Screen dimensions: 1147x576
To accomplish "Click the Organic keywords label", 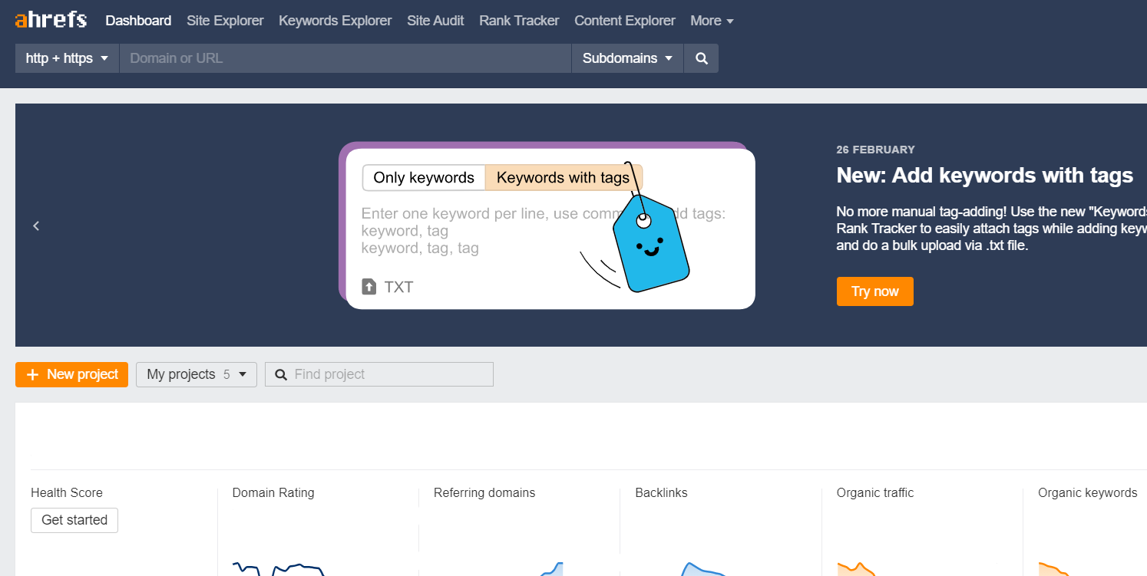I will coord(1088,492).
